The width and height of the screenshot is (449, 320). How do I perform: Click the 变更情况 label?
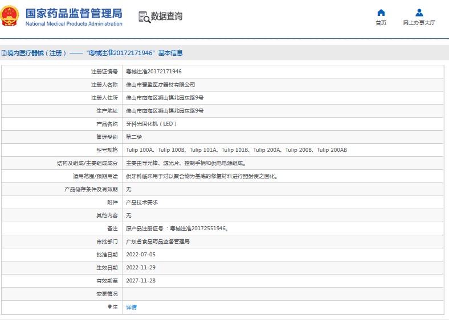[107, 294]
